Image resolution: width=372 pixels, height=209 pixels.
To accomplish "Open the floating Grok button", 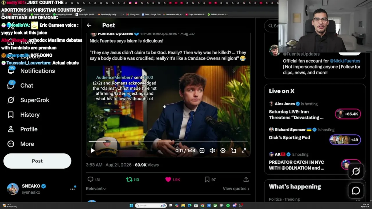I will 356,171.
